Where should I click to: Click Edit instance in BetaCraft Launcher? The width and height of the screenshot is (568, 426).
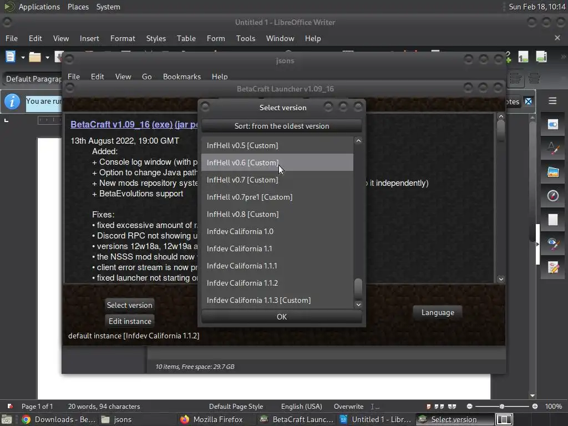[129, 321]
